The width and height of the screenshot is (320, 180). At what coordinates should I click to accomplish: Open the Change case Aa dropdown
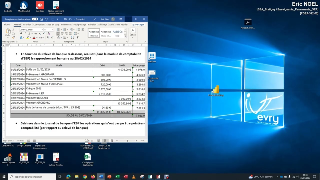(x=41, y=37)
